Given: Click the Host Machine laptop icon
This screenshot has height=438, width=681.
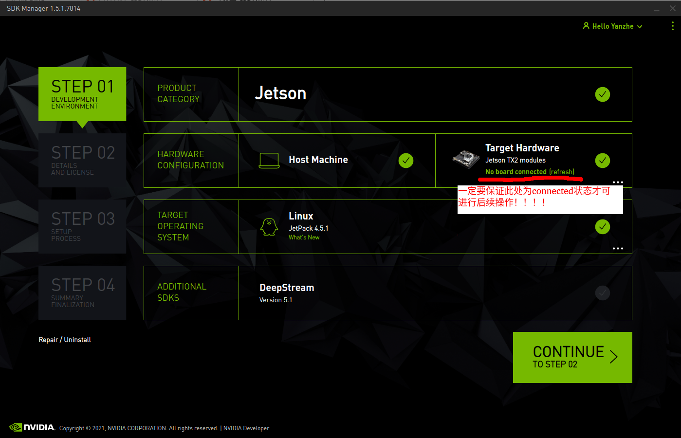Looking at the screenshot, I should pos(269,161).
